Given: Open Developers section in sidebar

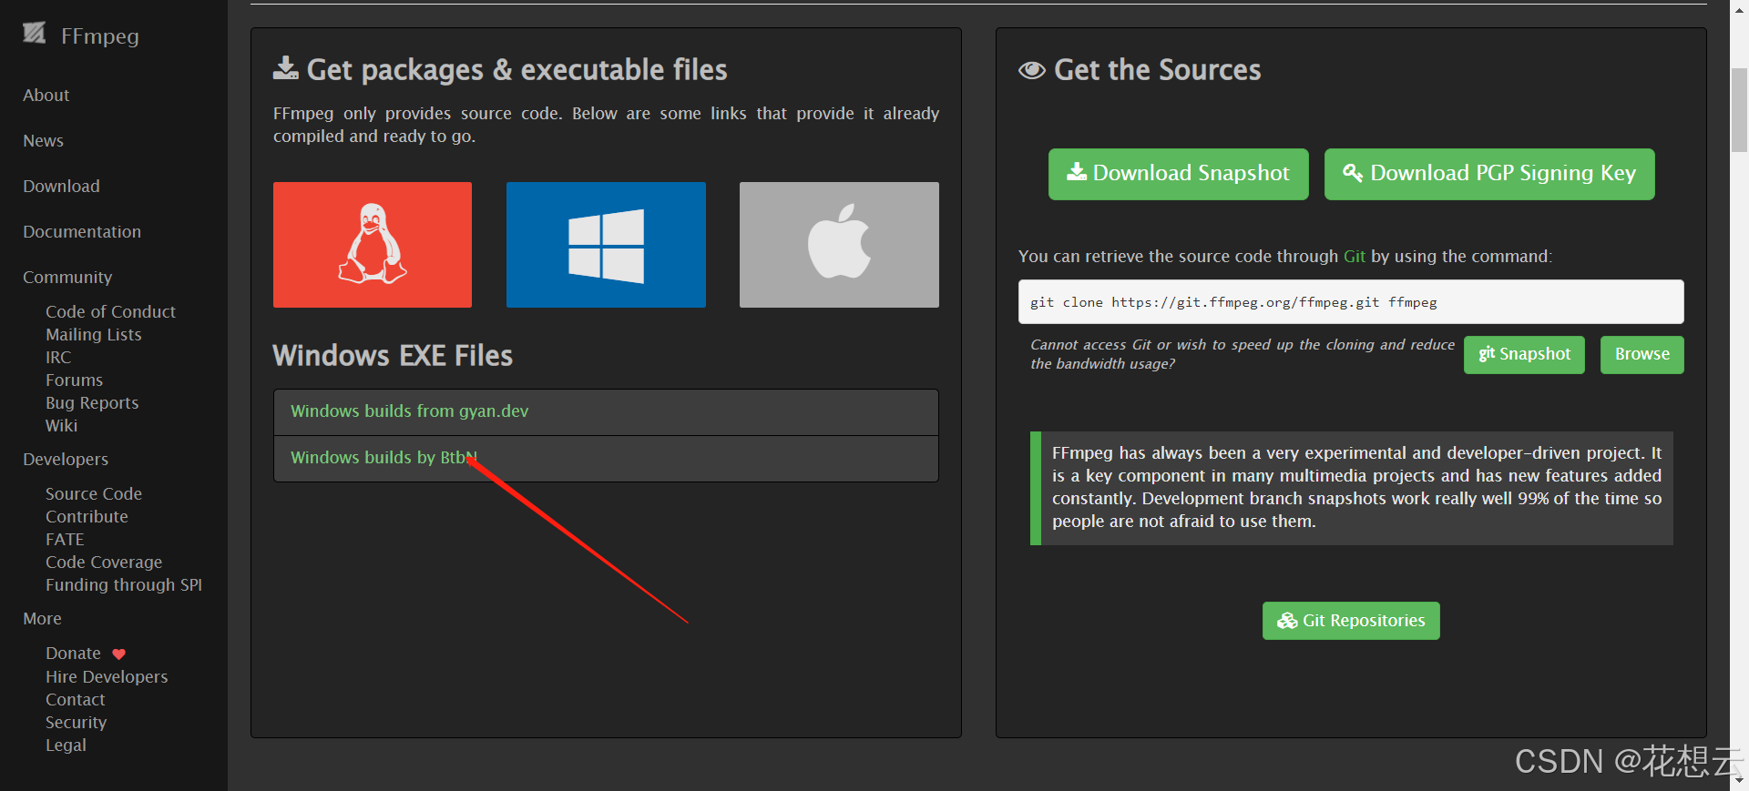Looking at the screenshot, I should (66, 460).
